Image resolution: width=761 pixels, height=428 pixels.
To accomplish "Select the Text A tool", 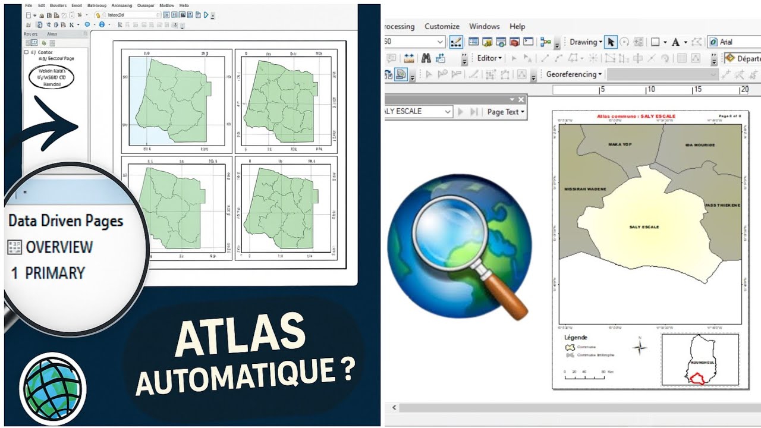I will point(675,42).
